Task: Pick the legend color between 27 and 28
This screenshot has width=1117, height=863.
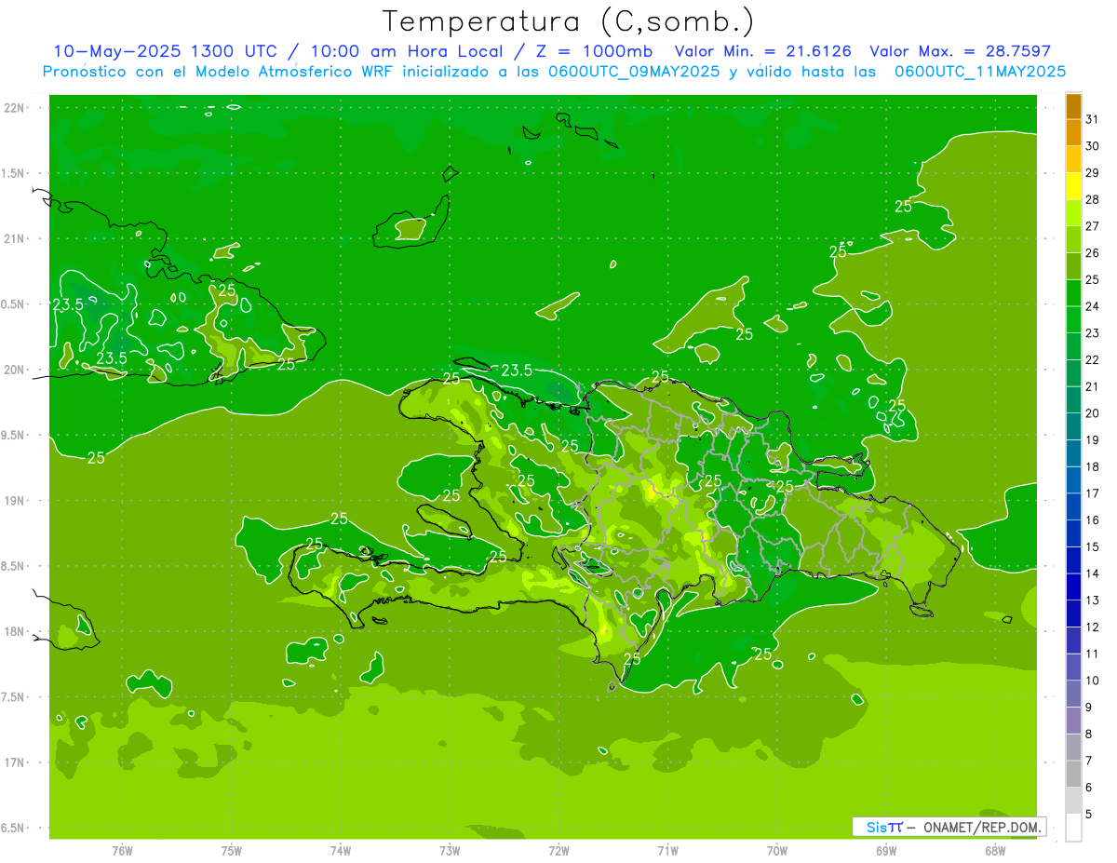Action: click(1073, 213)
